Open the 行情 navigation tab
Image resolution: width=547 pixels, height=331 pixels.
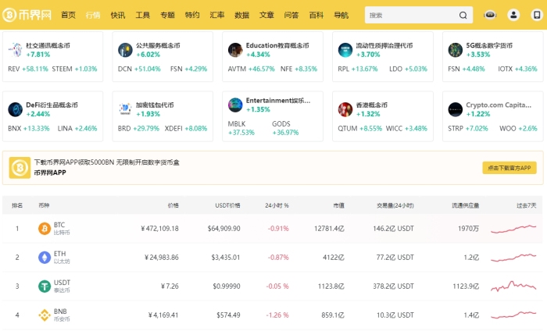[93, 15]
